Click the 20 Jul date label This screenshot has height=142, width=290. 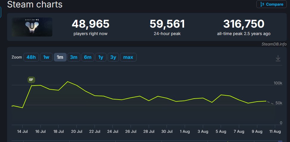coord(76,132)
